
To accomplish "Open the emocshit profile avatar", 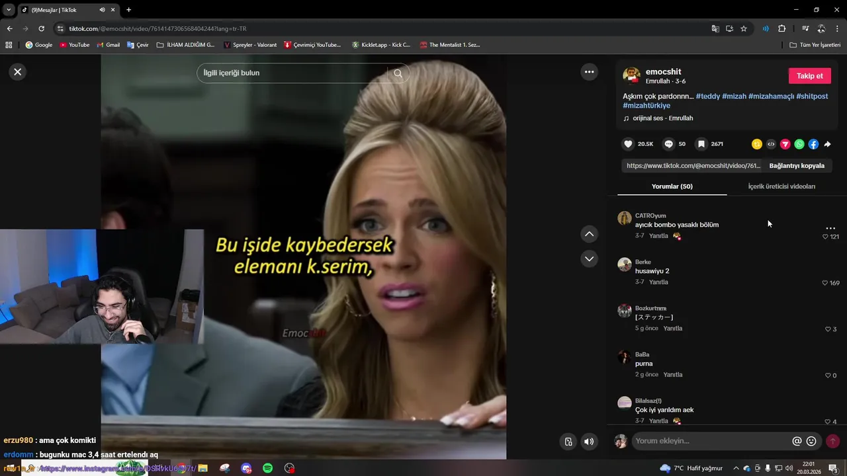I will click(x=632, y=75).
